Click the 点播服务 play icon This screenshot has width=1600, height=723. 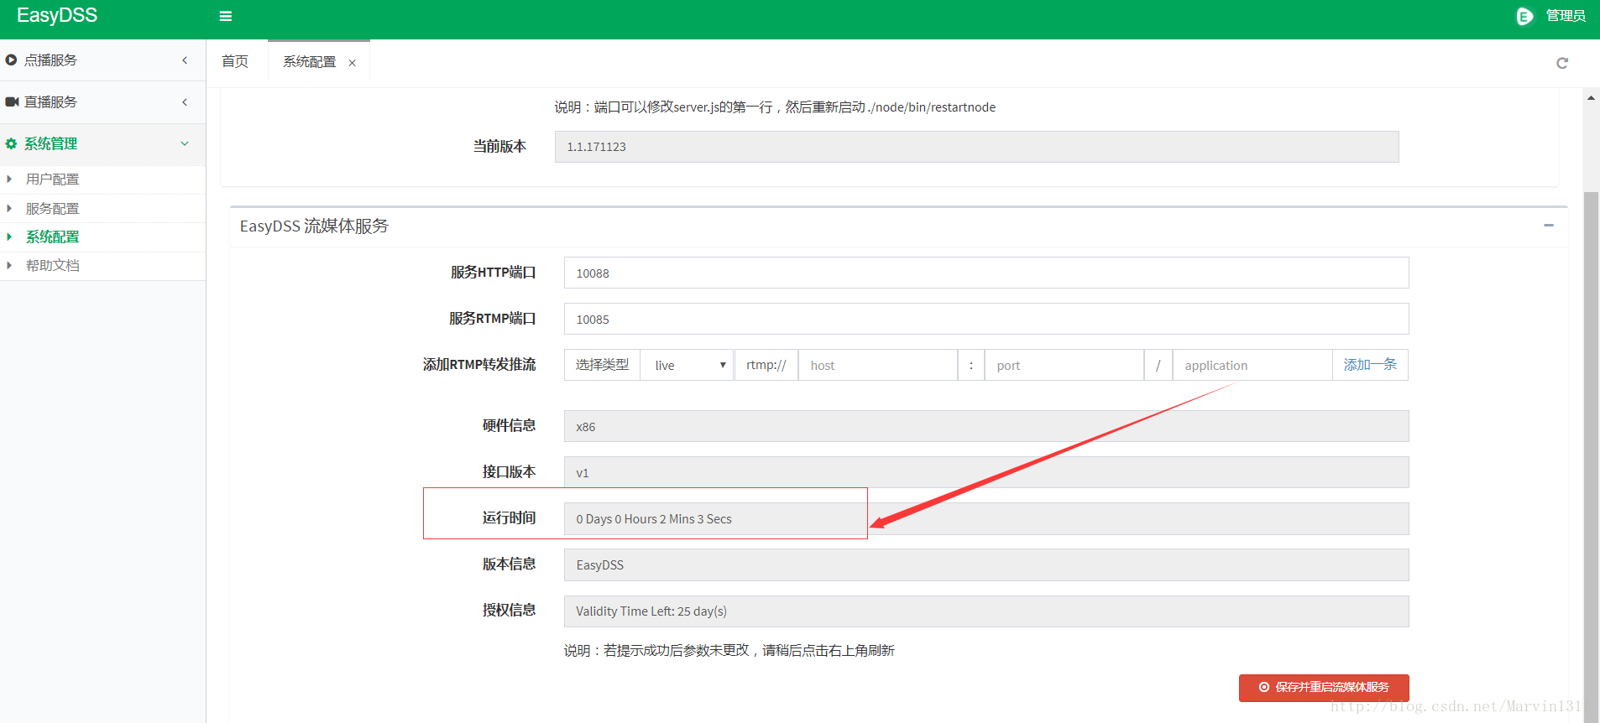click(x=12, y=60)
